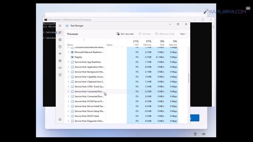Open the accessibility icon at screen bottom
Viewport: 253px width, 142px height.
[195, 134]
